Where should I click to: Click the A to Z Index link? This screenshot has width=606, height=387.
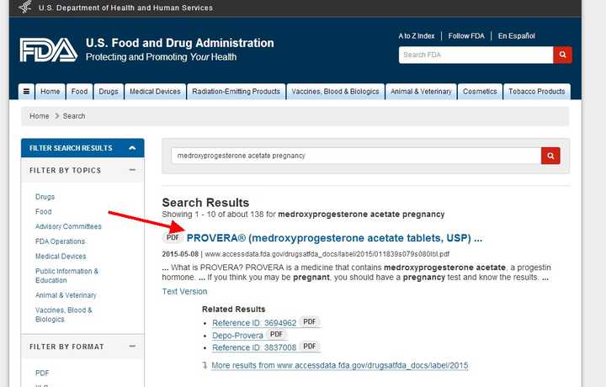[417, 36]
